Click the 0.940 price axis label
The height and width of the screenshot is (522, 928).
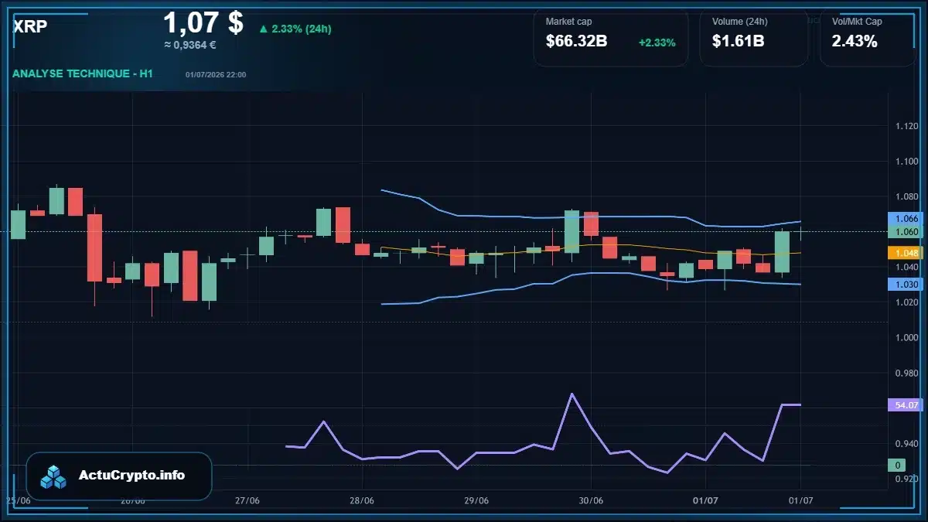(x=906, y=444)
